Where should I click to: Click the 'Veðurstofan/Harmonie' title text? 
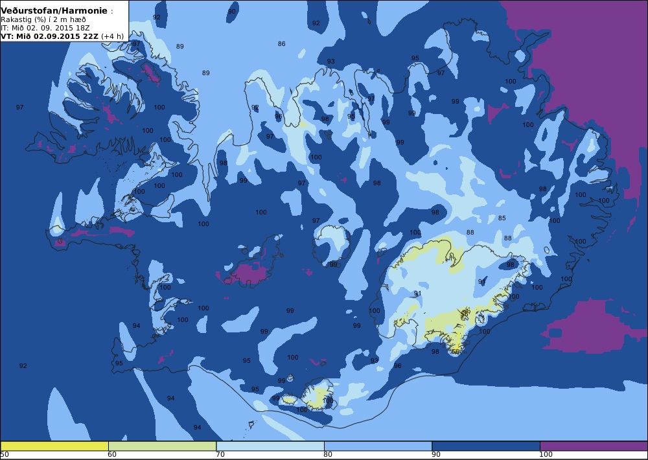coord(54,11)
